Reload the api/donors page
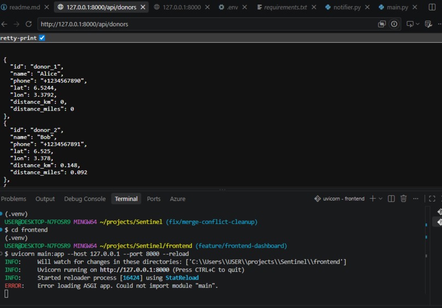The image size is (442, 308). pyautogui.click(x=29, y=24)
